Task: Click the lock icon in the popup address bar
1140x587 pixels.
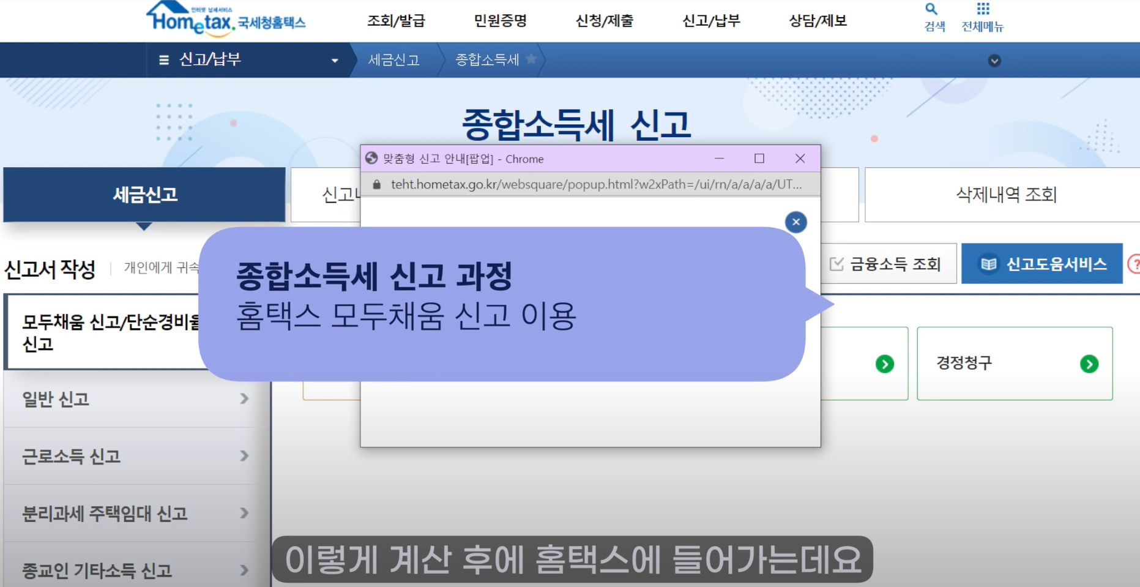Action: (x=377, y=184)
